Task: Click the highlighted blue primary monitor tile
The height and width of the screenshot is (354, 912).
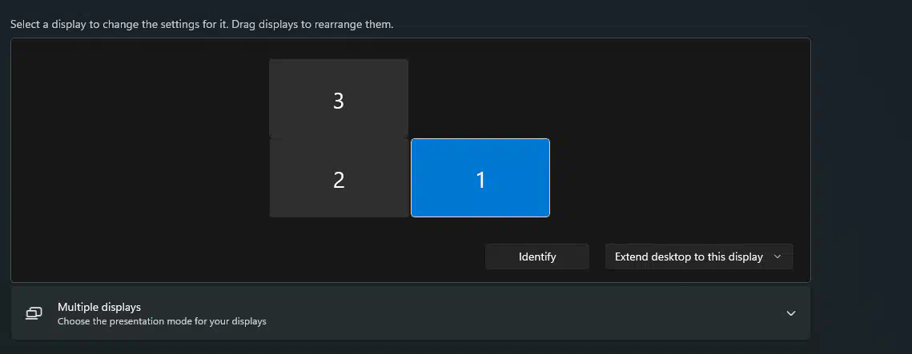Action: coord(480,177)
